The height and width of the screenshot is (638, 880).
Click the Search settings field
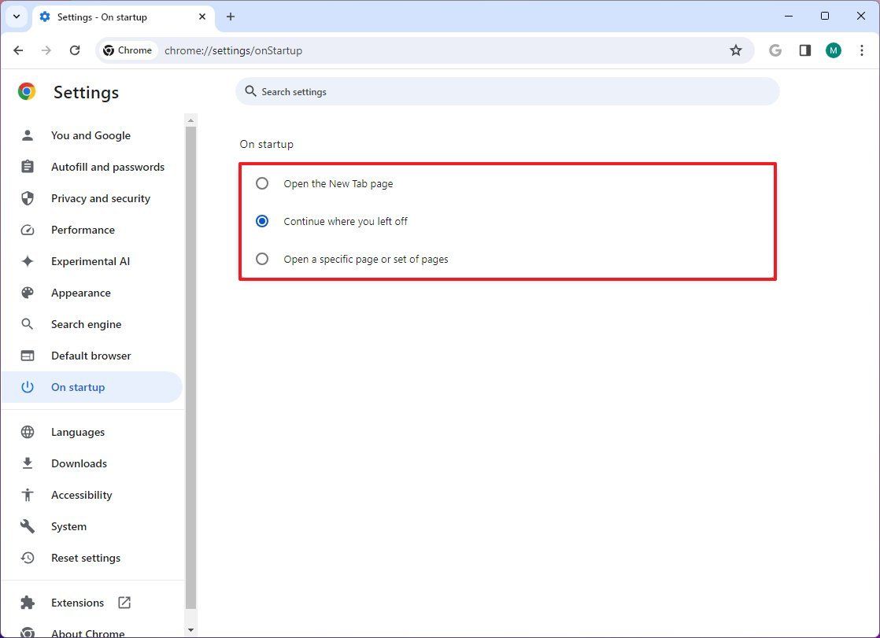[507, 91]
